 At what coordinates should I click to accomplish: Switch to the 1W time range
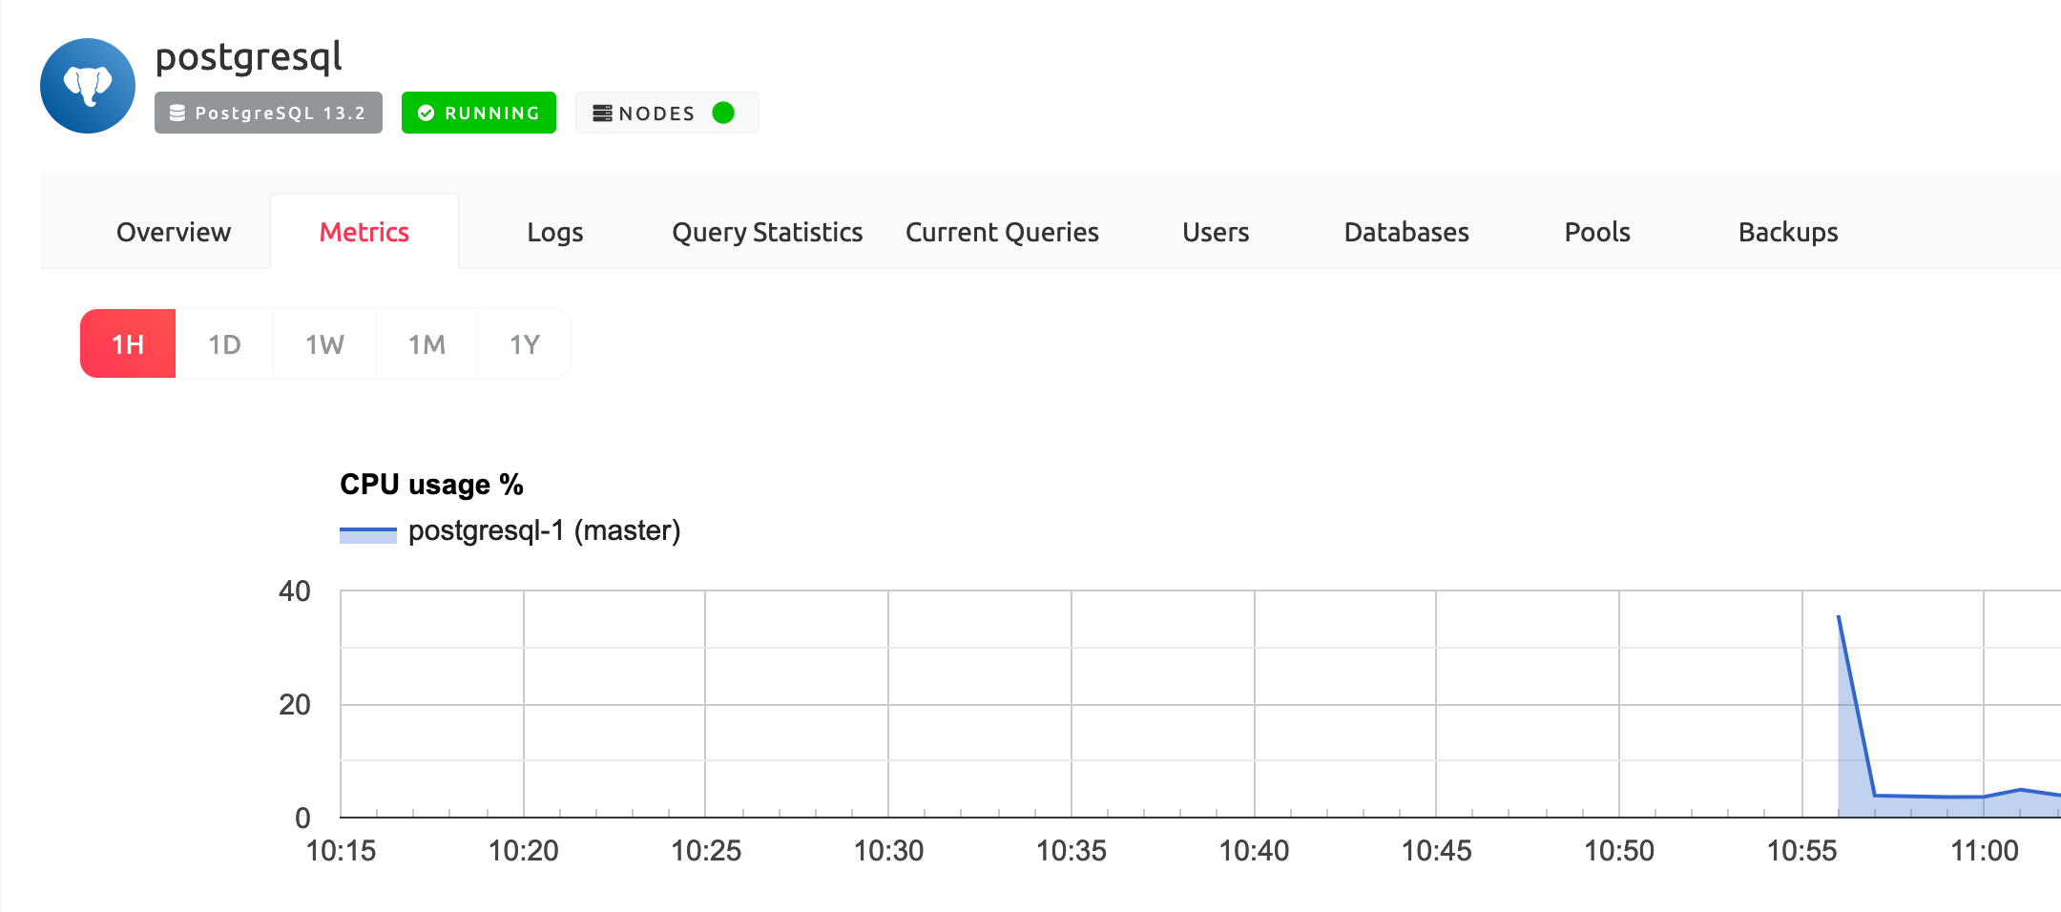323,343
